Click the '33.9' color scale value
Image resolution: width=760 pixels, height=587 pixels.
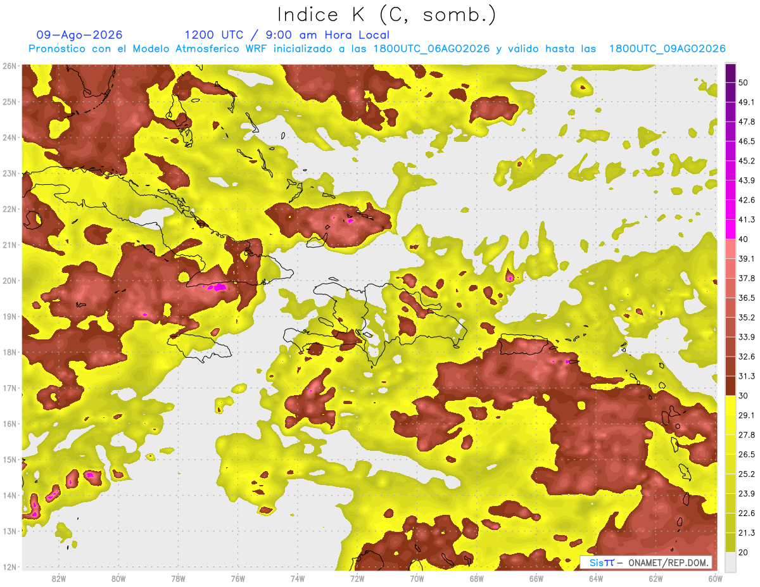pos(746,337)
